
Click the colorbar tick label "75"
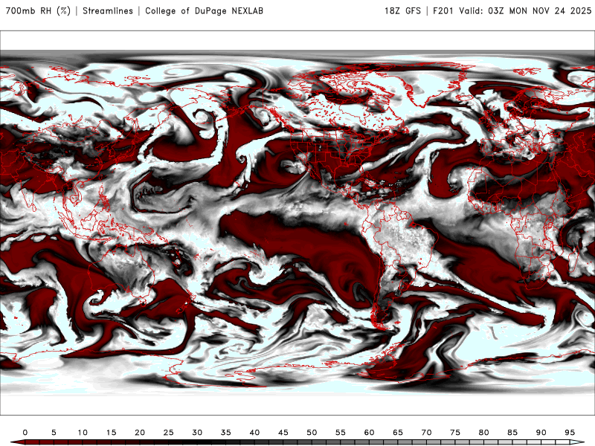(x=455, y=433)
